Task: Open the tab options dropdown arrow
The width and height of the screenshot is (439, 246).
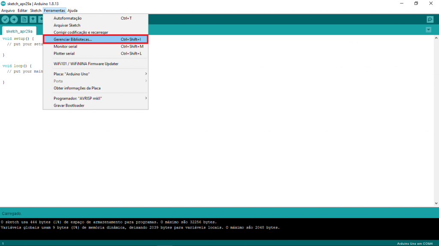Action: (428, 30)
